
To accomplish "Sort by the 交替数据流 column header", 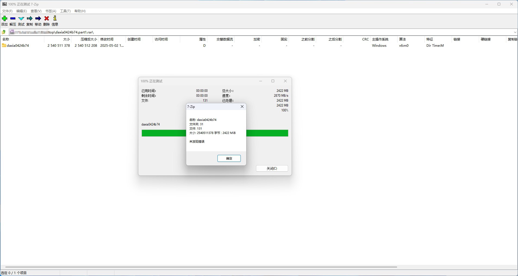I will click(221, 39).
